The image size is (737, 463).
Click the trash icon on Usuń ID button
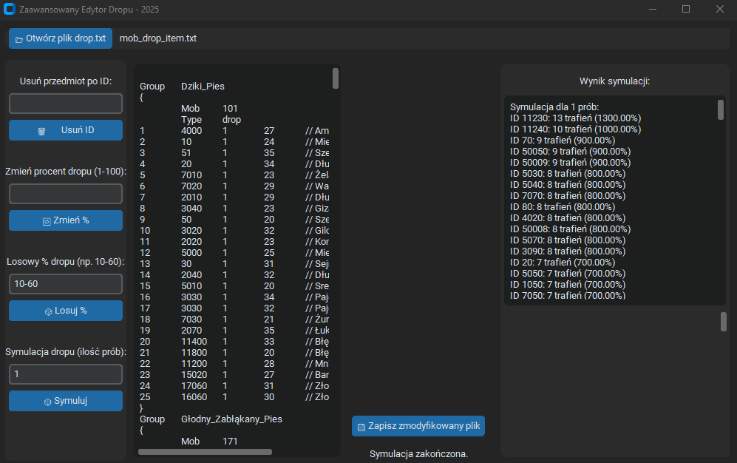tap(42, 131)
